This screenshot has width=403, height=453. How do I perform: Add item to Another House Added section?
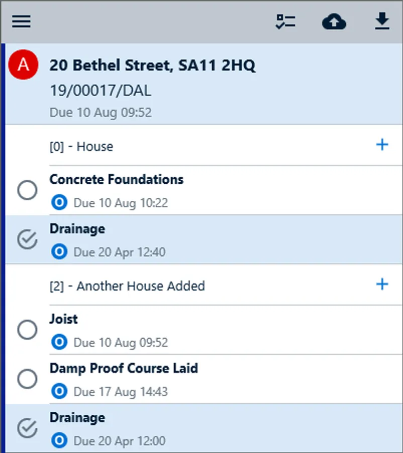pos(382,284)
